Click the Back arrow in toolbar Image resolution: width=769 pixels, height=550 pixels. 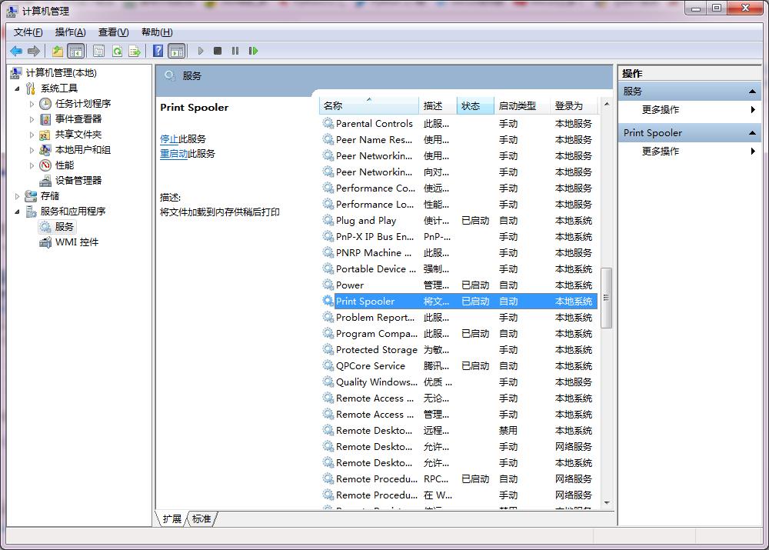(x=16, y=52)
